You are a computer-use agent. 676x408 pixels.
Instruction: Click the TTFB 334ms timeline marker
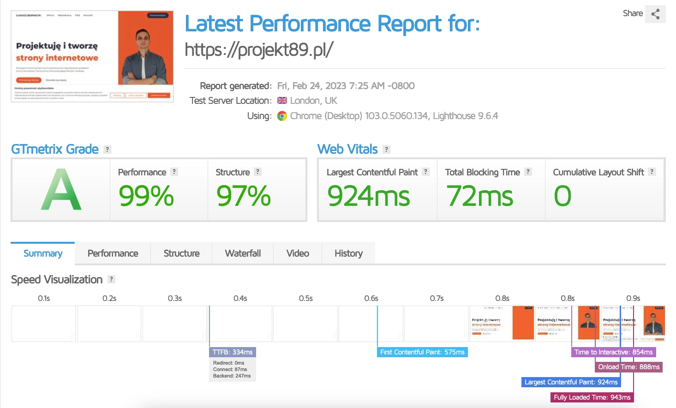(233, 352)
